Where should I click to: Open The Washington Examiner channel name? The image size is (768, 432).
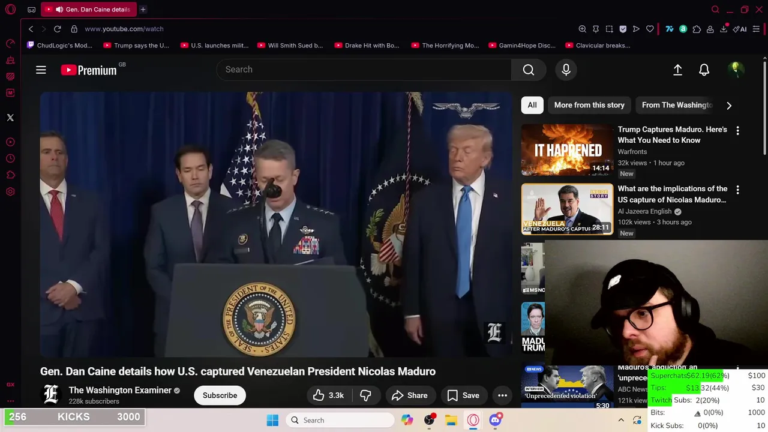120,390
